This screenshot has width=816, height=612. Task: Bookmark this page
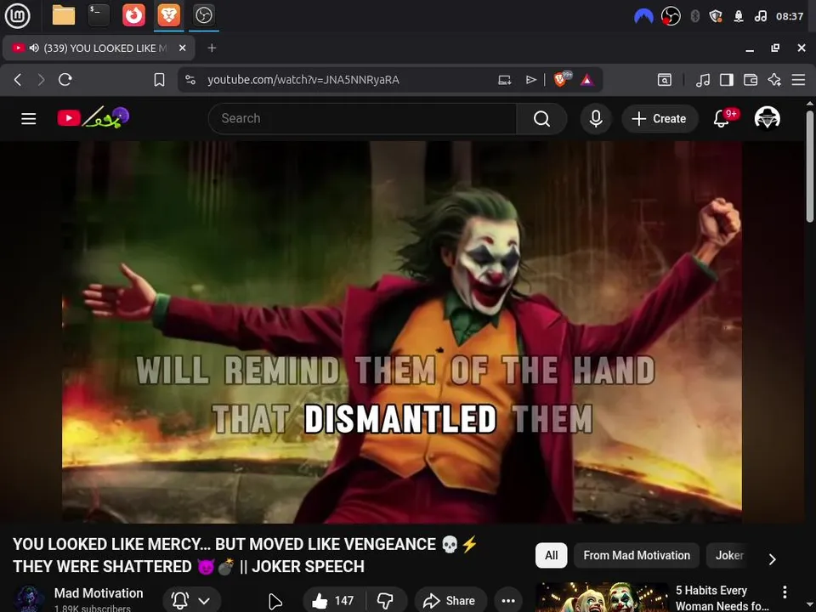159,80
